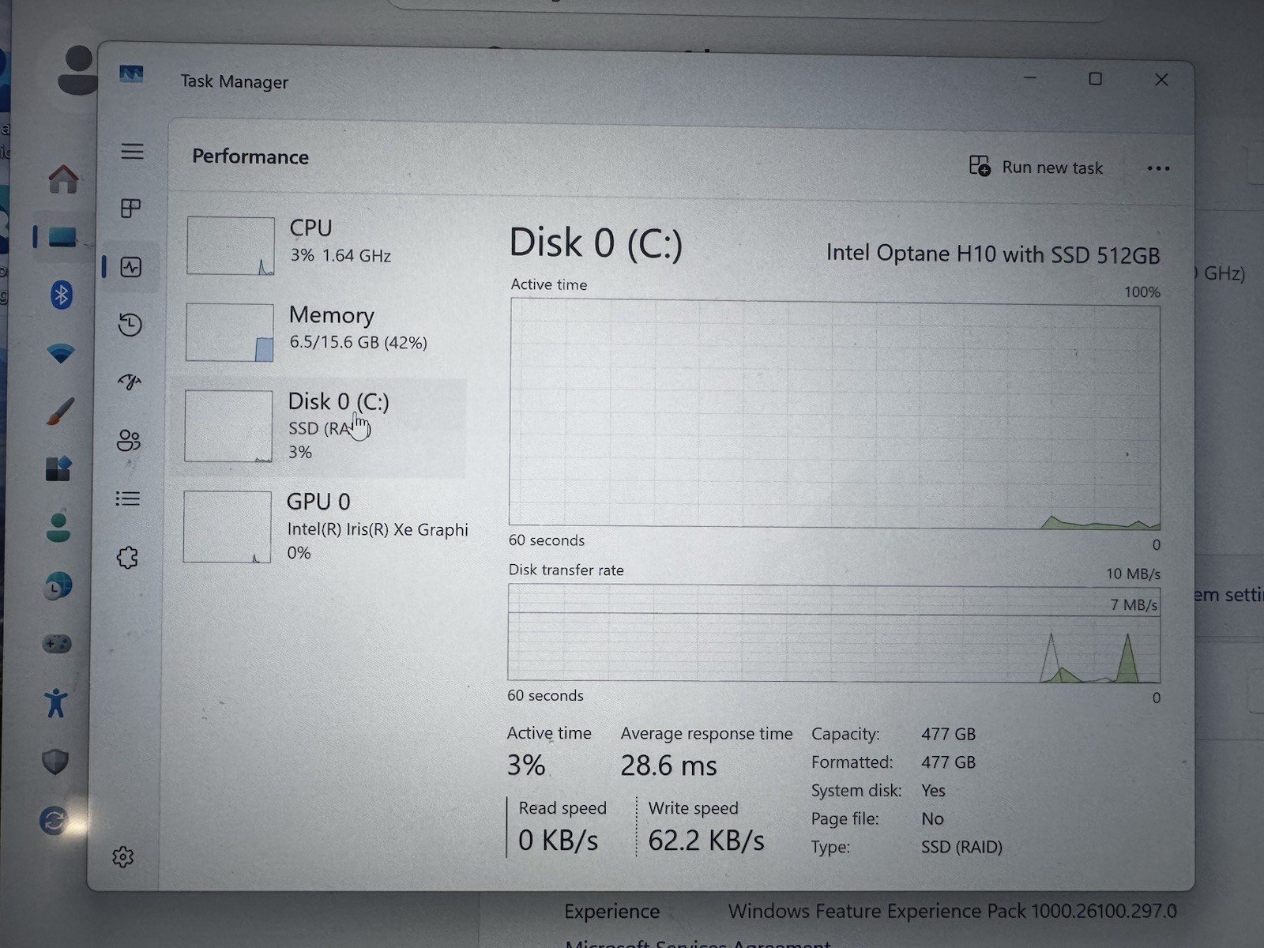
Task: Select GPU 0 Intel Iris Xe entry
Action: [325, 527]
